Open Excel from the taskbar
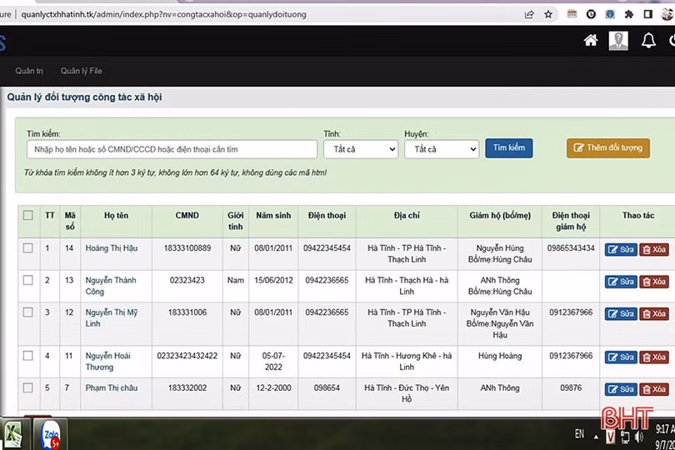Image resolution: width=675 pixels, height=450 pixels. [x=12, y=434]
